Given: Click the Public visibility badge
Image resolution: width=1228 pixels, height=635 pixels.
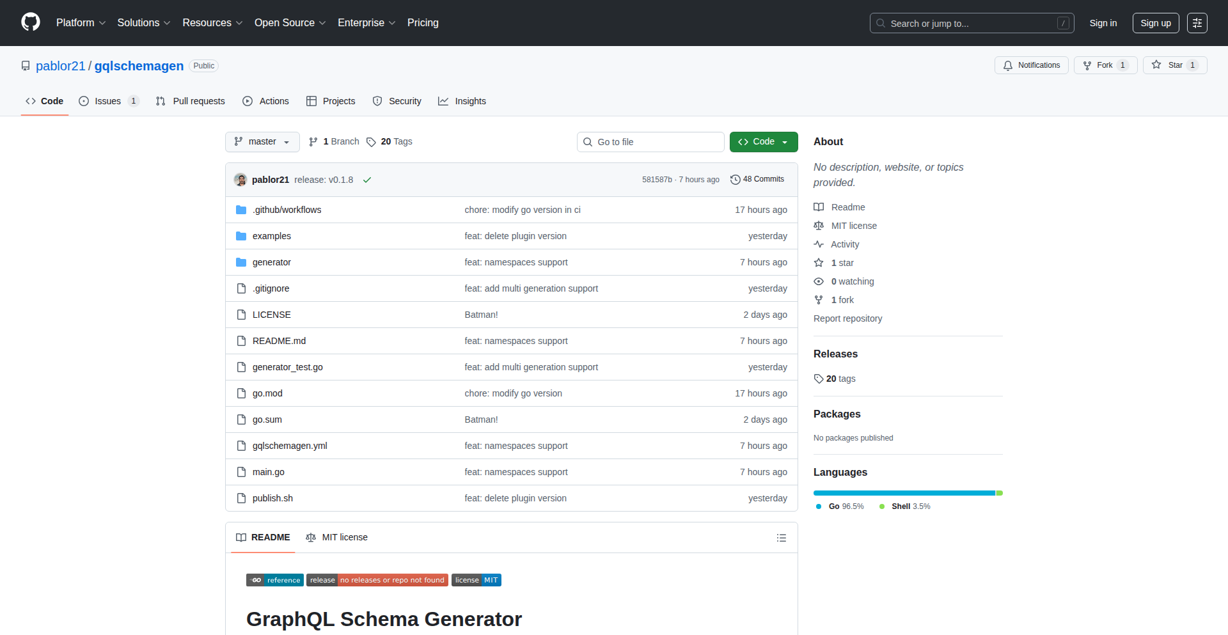Looking at the screenshot, I should click(x=203, y=66).
